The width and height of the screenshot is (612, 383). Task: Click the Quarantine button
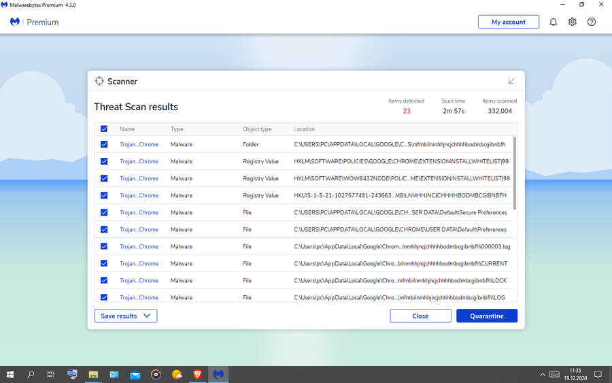(x=486, y=316)
